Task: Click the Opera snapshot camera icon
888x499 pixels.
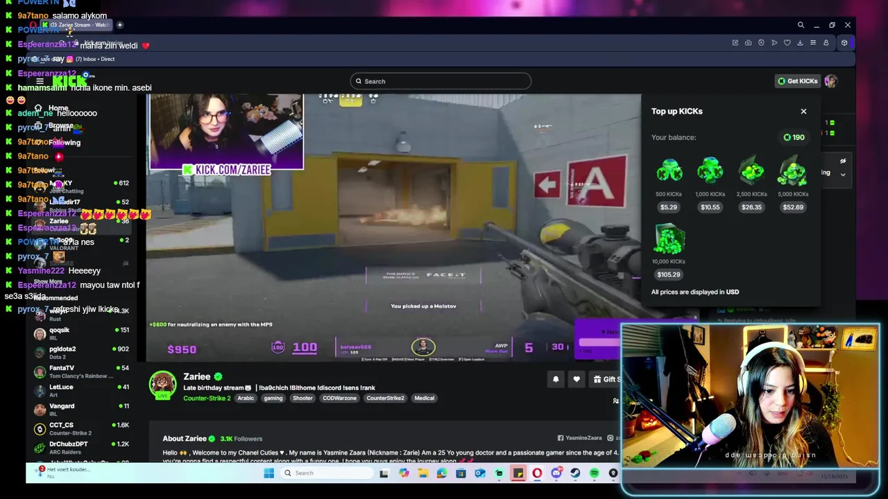Action: [x=748, y=43]
